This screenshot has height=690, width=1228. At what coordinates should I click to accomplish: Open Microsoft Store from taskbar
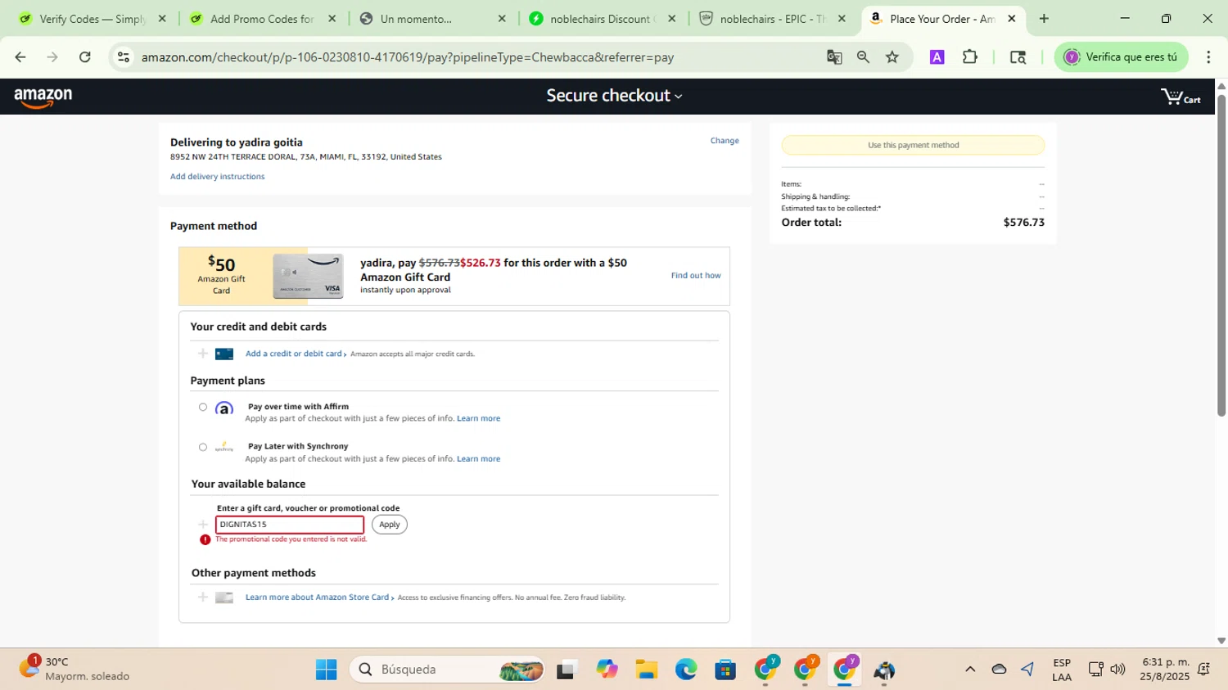point(725,670)
